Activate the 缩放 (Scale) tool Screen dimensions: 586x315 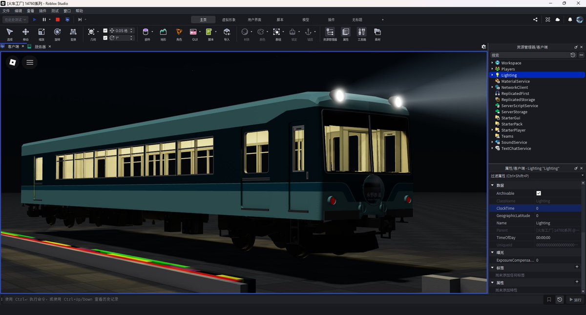click(42, 34)
